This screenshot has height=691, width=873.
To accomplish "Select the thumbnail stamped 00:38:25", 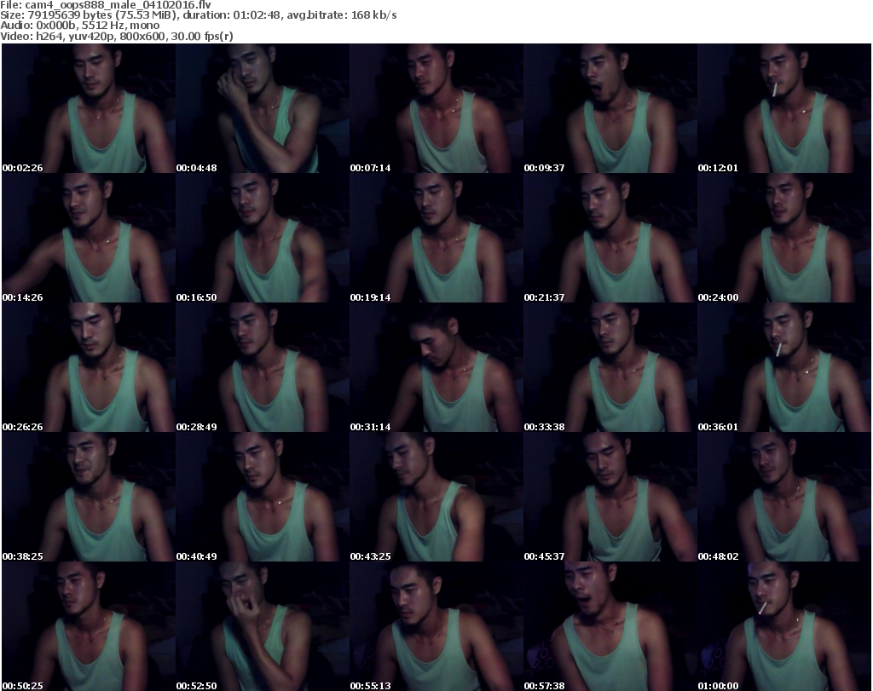I will pyautogui.click(x=89, y=498).
